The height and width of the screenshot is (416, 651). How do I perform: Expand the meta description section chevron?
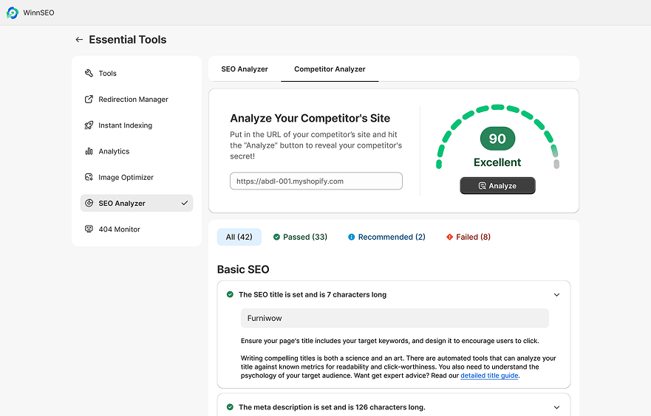click(x=556, y=408)
